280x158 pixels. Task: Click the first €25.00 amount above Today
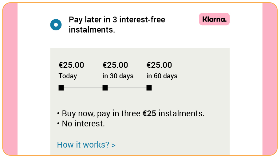click(x=71, y=65)
